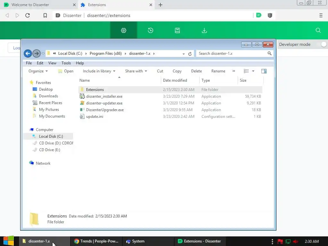
Task: Select dissenter_installer.exe file
Action: tap(104, 96)
